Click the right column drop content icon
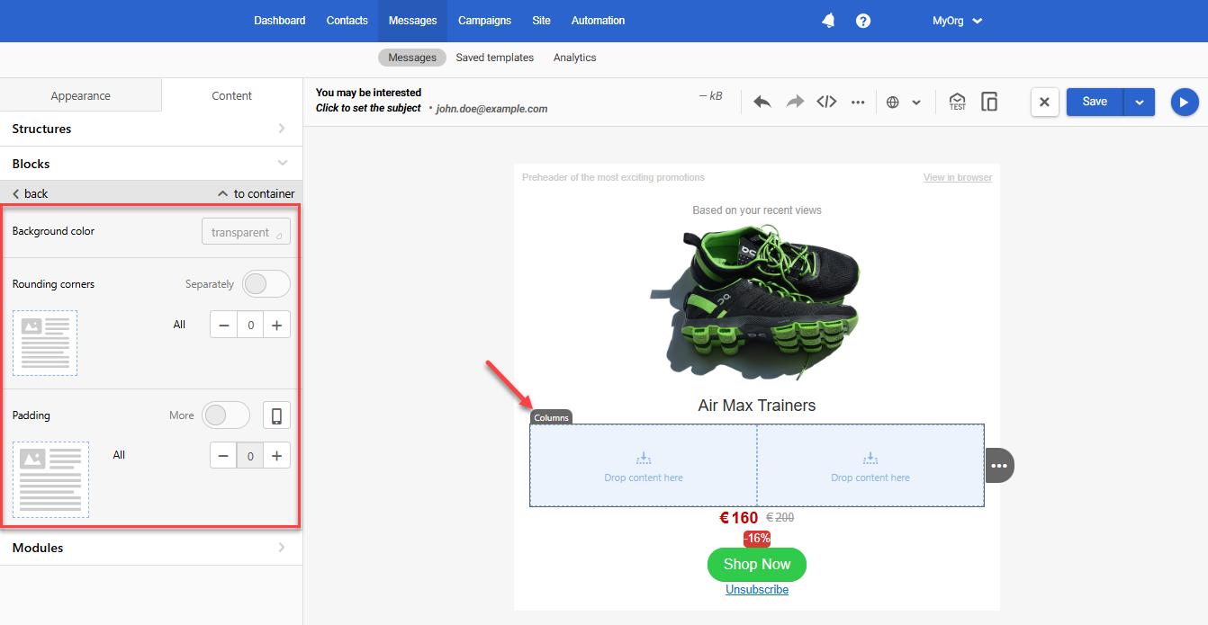The width and height of the screenshot is (1208, 625). tap(870, 458)
